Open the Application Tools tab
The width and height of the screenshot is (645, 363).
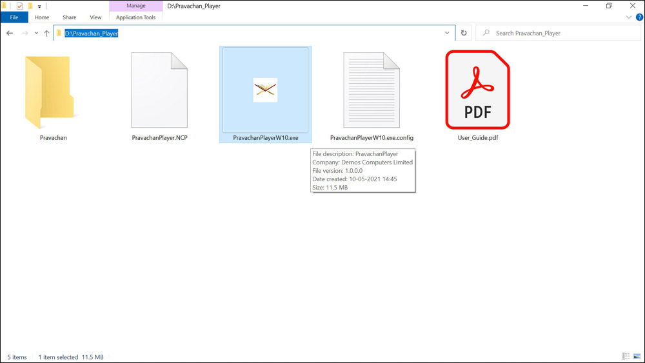[135, 17]
